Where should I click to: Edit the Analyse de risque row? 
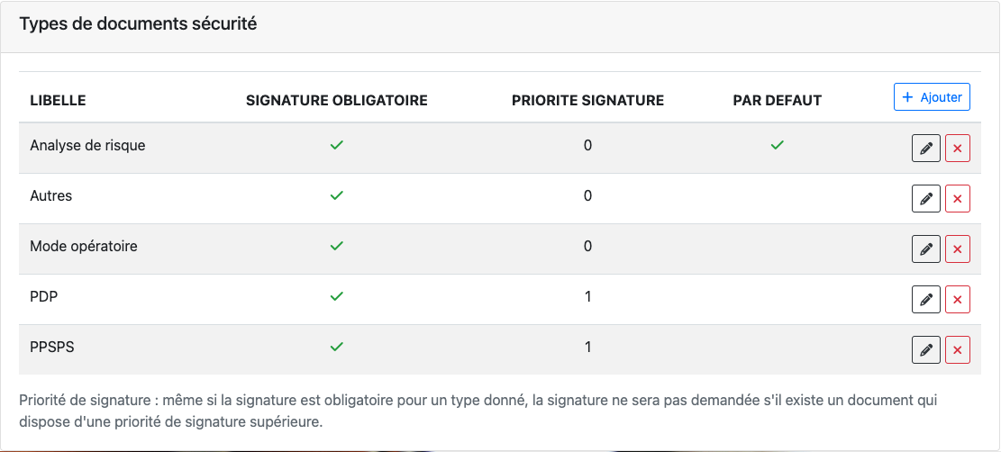(x=926, y=149)
